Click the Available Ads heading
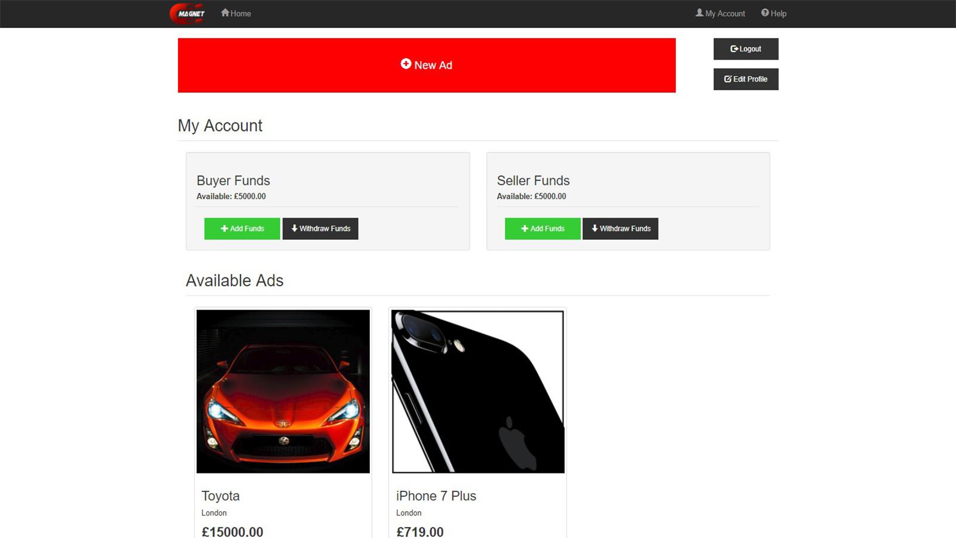956x538 pixels. tap(234, 280)
